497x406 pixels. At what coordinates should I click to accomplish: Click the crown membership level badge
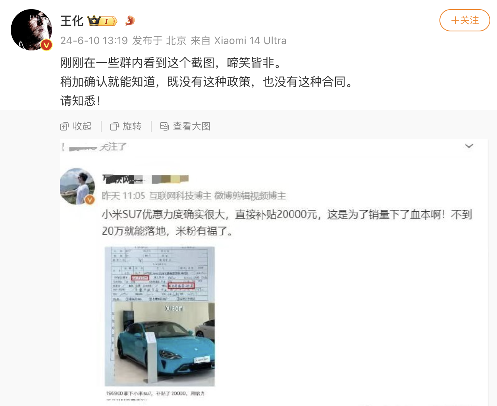click(103, 21)
